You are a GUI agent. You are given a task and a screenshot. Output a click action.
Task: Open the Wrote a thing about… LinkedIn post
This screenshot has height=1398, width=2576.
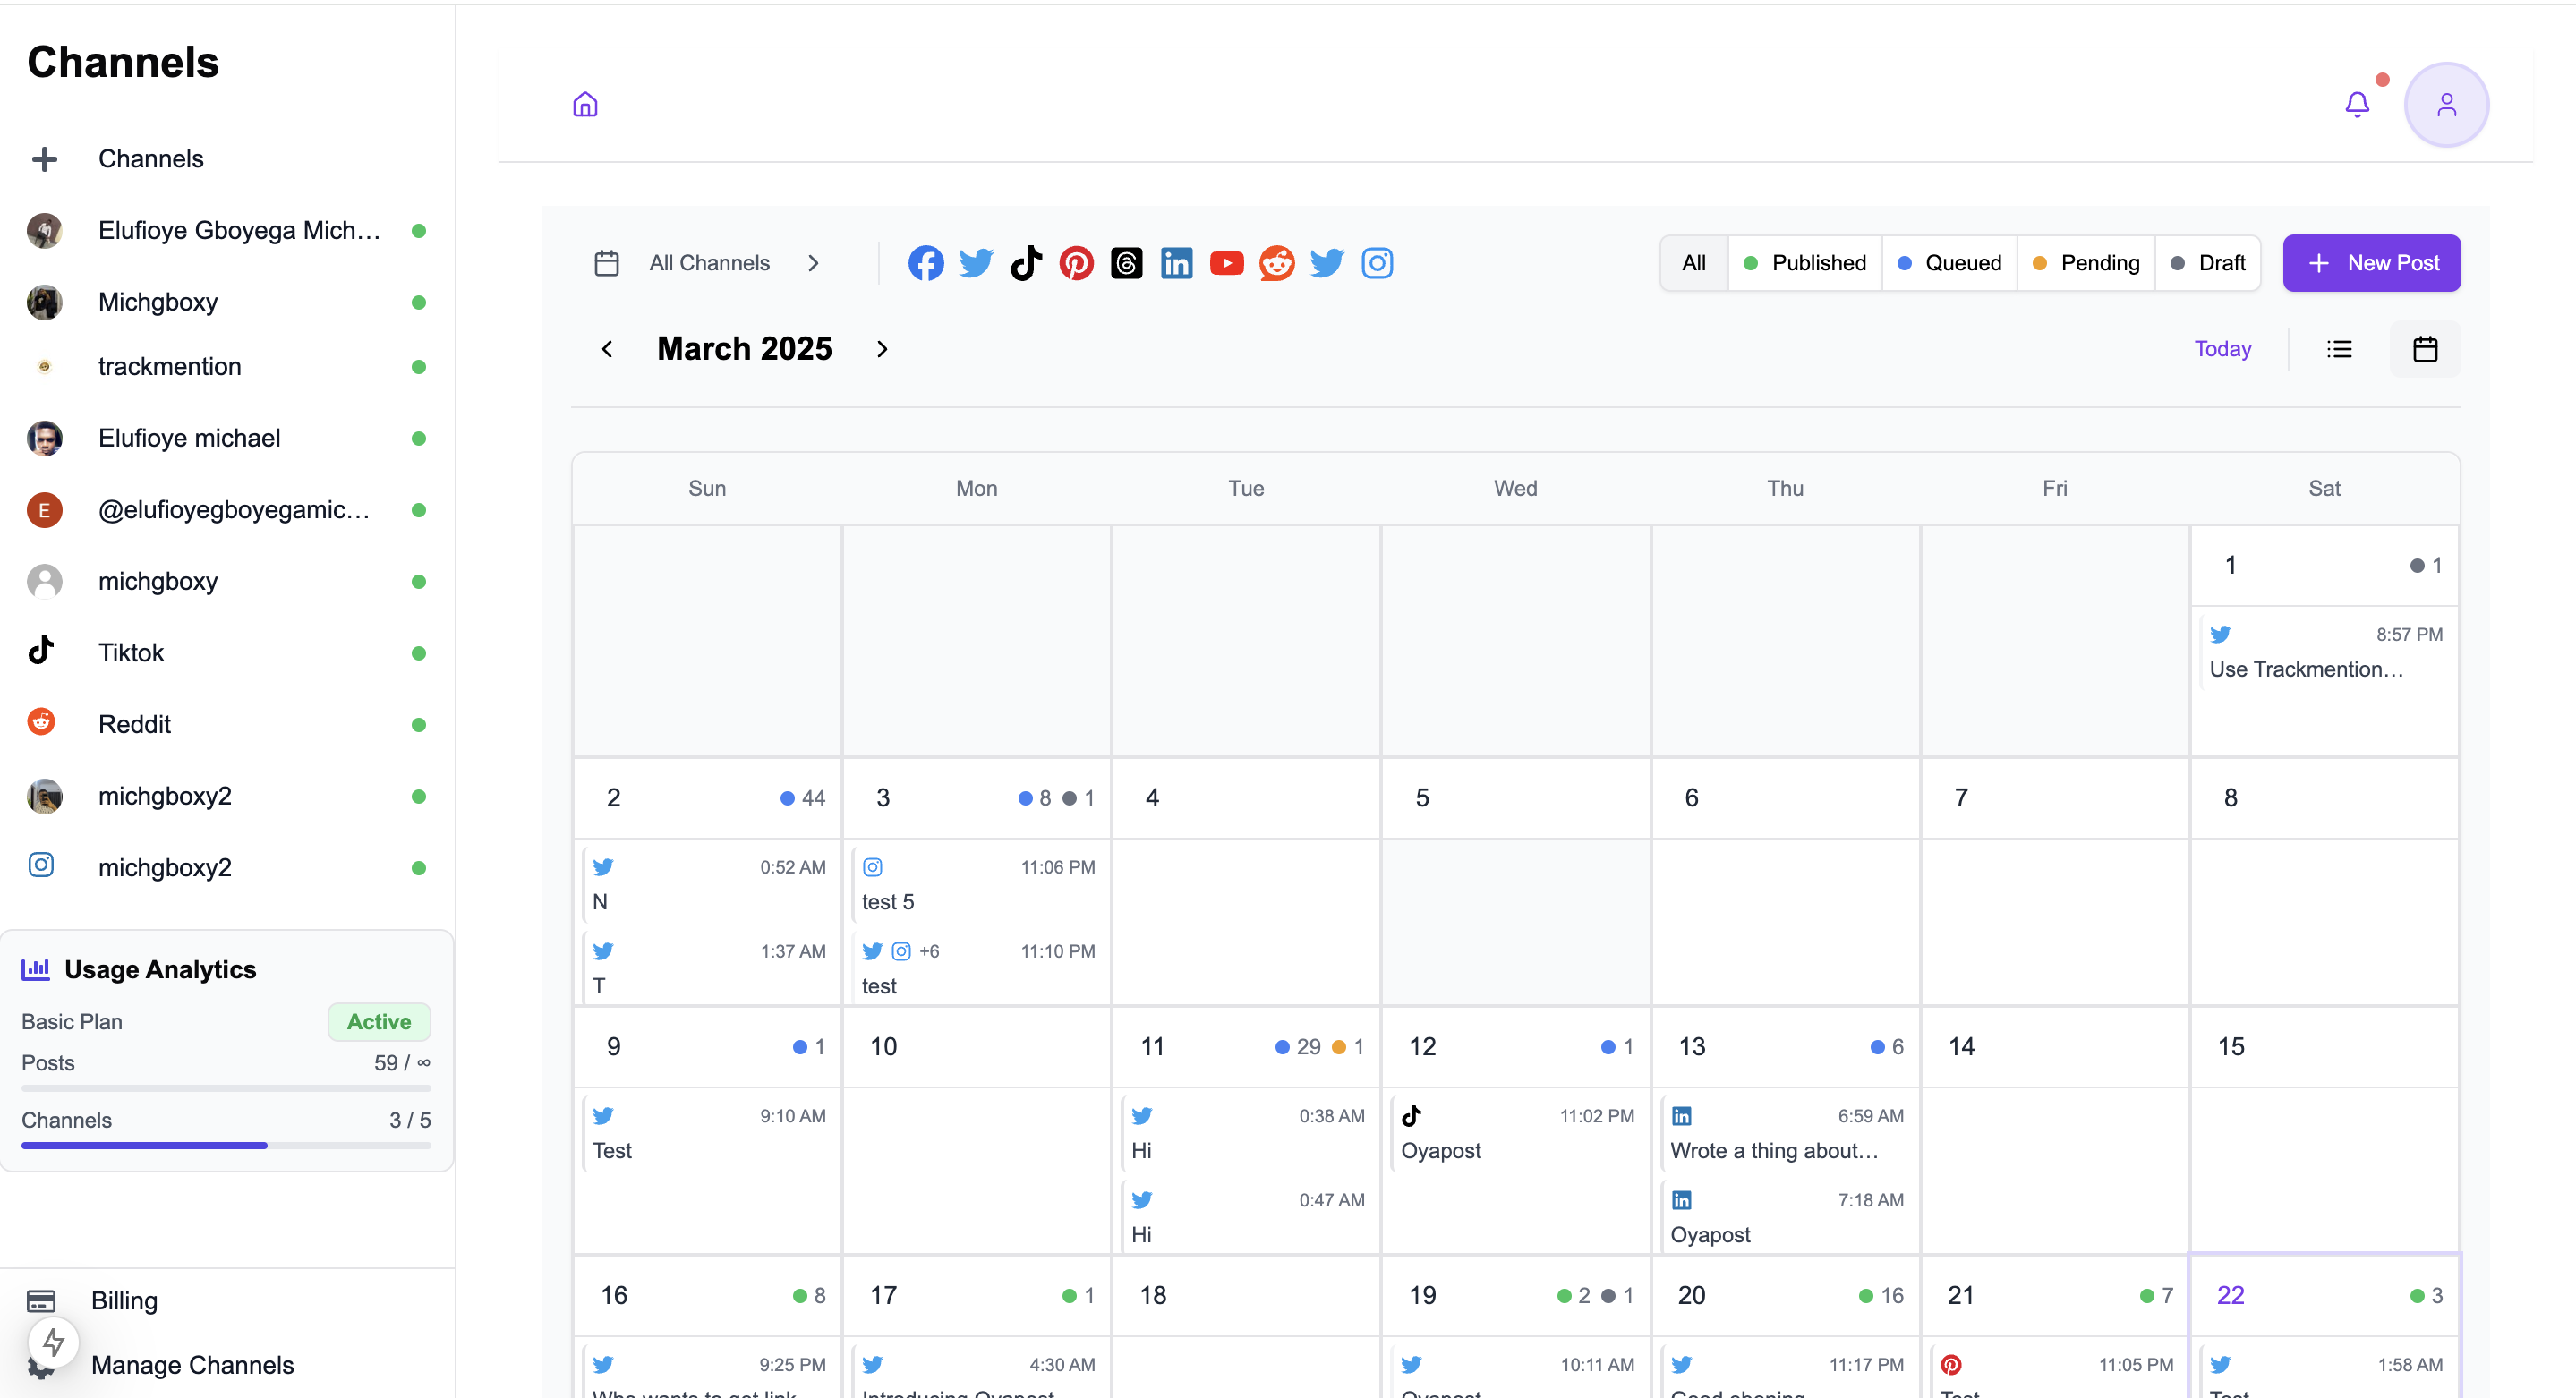(x=1786, y=1133)
